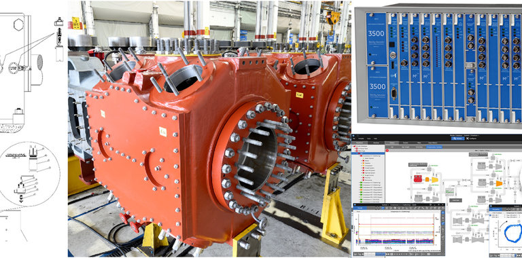
Task: Open the Bar Graph tab
Action: [x=406, y=147]
